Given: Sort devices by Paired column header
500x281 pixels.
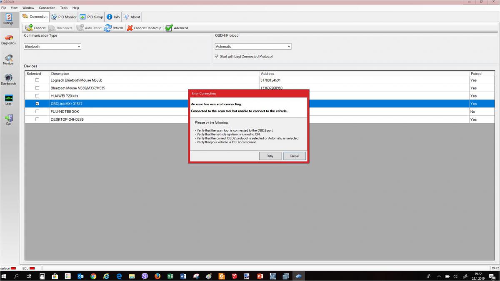Looking at the screenshot, I should 482,74.
